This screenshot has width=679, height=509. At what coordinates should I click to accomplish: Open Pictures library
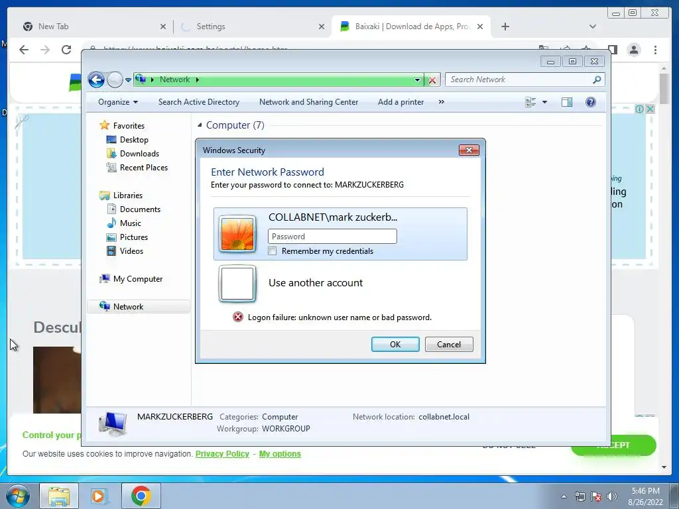coord(133,237)
